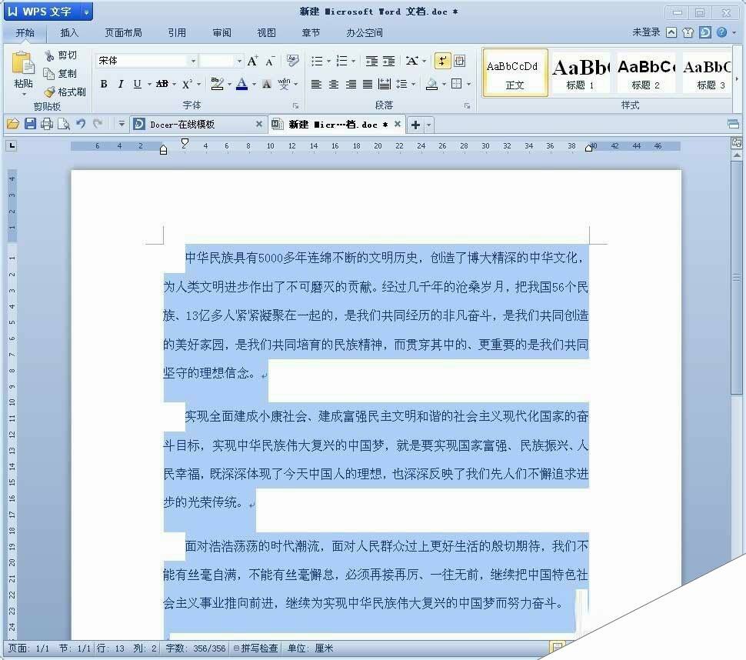Viewport: 746px width, 660px height.
Task: Expand the styles gallery arrow
Action: (x=737, y=78)
